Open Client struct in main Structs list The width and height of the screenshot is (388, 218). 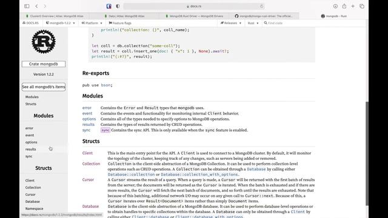pyautogui.click(x=87, y=153)
